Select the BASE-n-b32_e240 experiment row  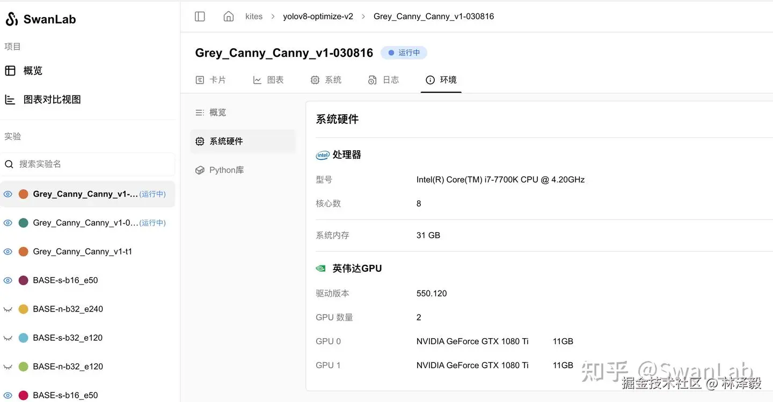pos(88,309)
